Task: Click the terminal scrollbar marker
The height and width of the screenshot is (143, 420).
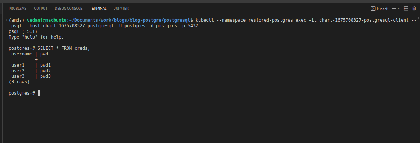Action: [418, 19]
